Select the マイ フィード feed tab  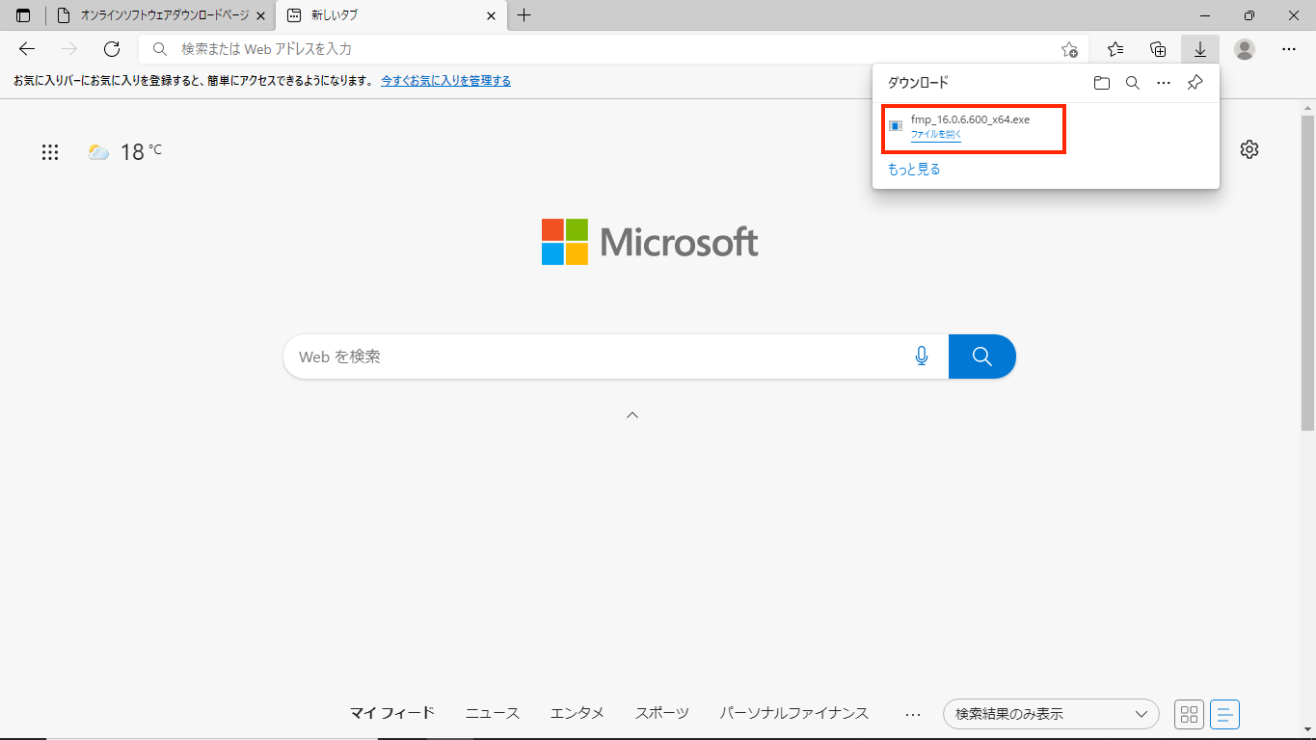pos(391,713)
